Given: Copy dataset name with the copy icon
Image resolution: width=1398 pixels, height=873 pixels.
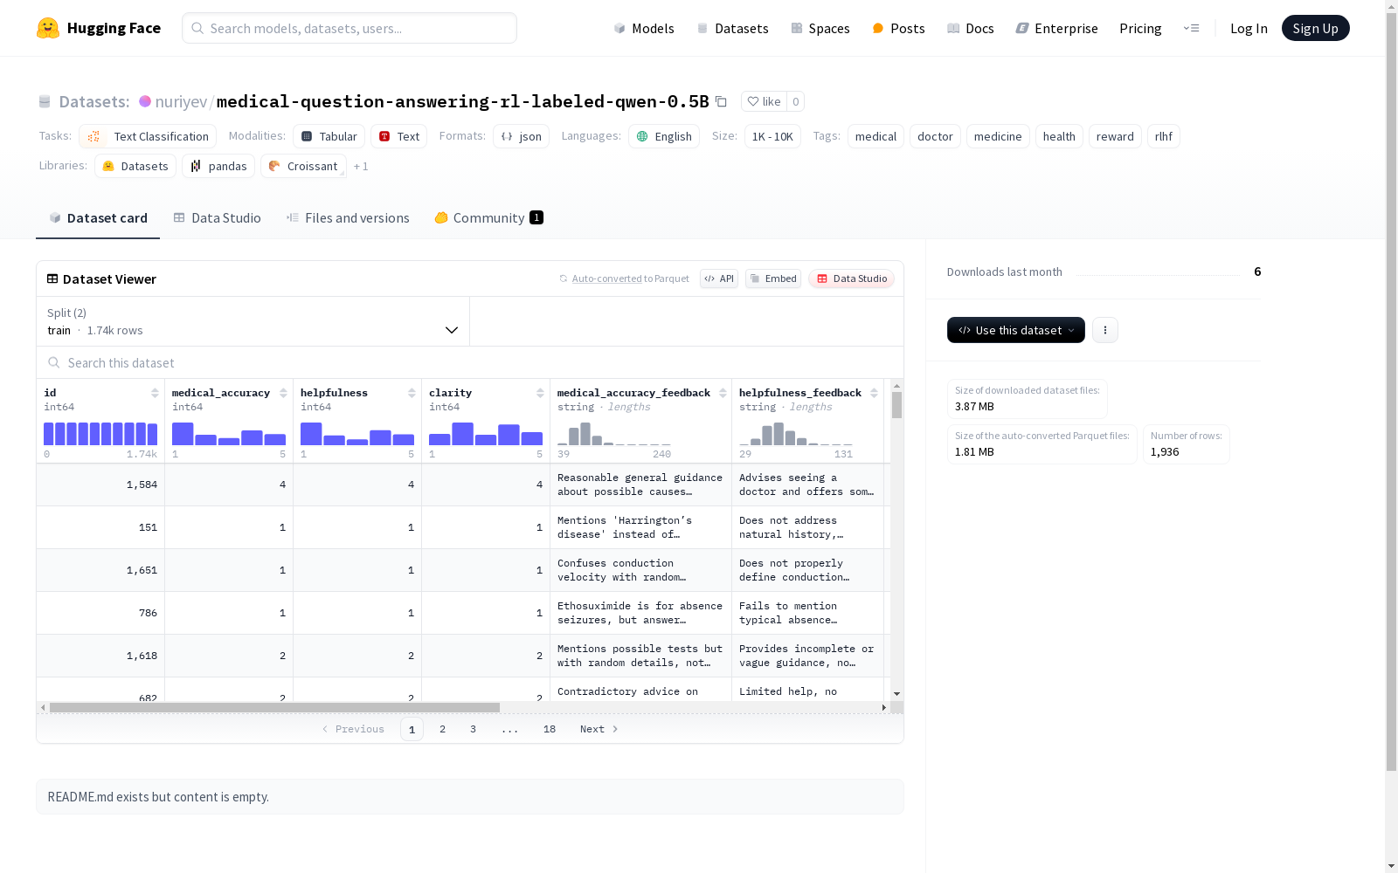Looking at the screenshot, I should (721, 101).
